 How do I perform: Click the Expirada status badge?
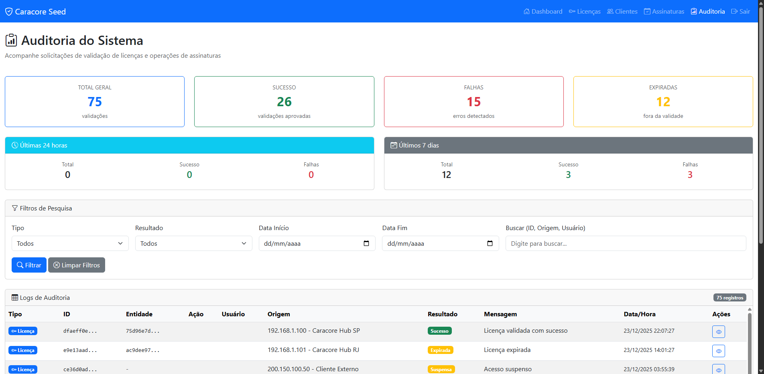(x=440, y=350)
